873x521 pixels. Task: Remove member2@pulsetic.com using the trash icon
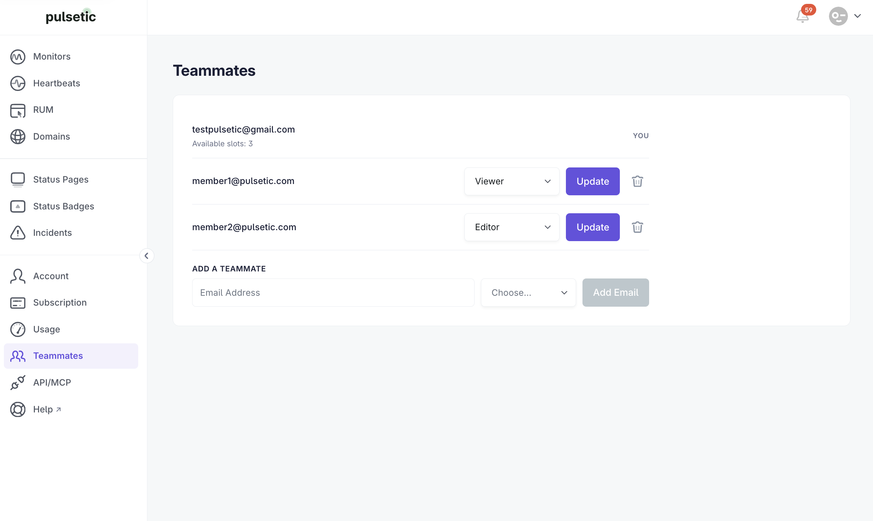click(x=637, y=227)
